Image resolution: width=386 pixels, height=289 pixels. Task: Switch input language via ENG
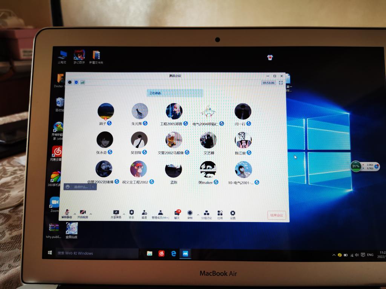click(370, 255)
